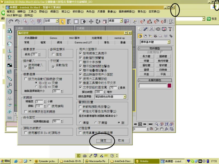Collapse the 名稱和顏色 rollout
This screenshot has width=219, height=164.
click(x=155, y=80)
